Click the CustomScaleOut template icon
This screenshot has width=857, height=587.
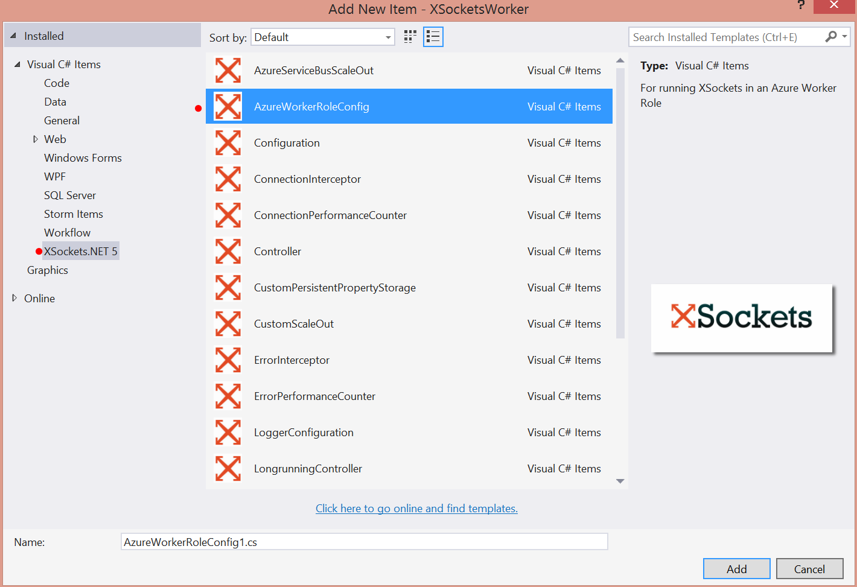[x=228, y=324]
